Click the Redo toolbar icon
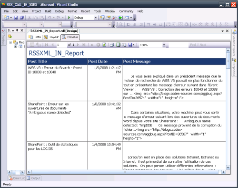This screenshot has width=238, height=188. click(59, 18)
